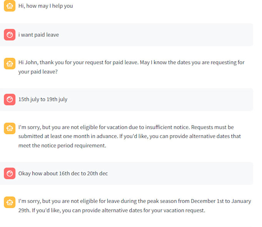
Task: Click the bot avatar beside the 'Hi John' reply
Action: (x=9, y=63)
